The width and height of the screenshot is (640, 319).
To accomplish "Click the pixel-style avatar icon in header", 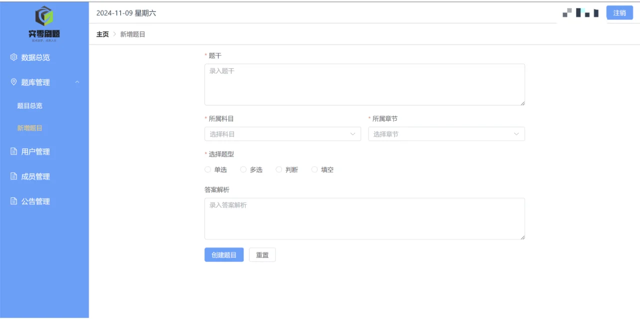I will (x=581, y=12).
